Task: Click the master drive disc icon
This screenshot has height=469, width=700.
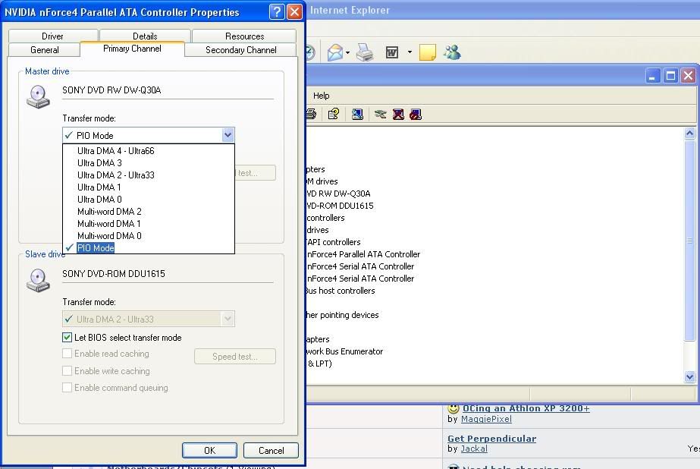Action: [38, 96]
